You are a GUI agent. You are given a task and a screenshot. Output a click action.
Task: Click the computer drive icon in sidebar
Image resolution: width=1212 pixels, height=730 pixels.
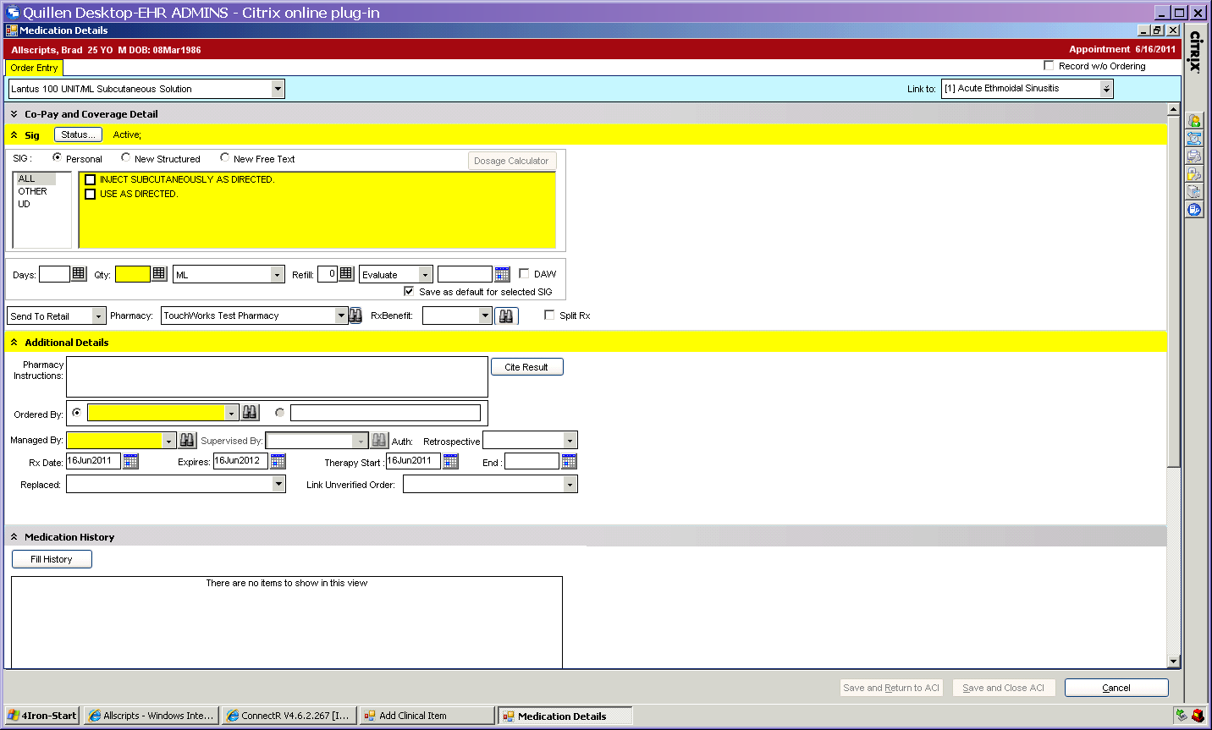1194,192
